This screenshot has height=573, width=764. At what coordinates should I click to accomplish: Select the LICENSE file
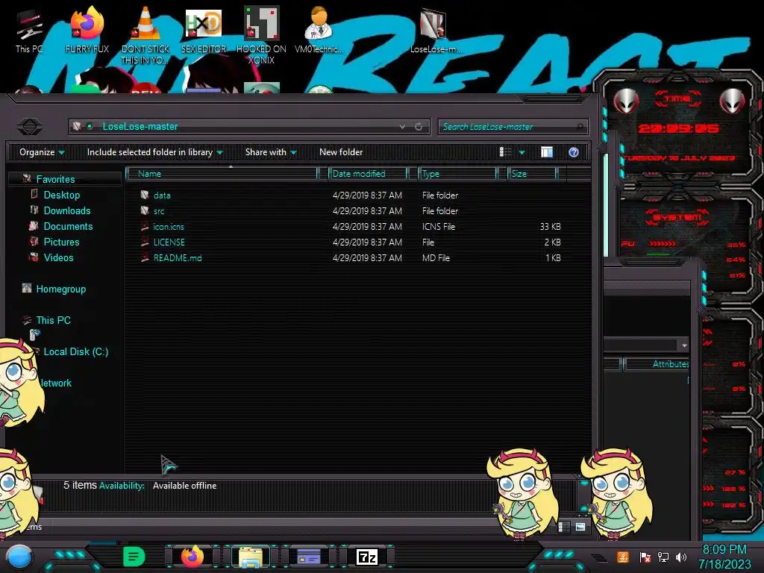tap(169, 242)
